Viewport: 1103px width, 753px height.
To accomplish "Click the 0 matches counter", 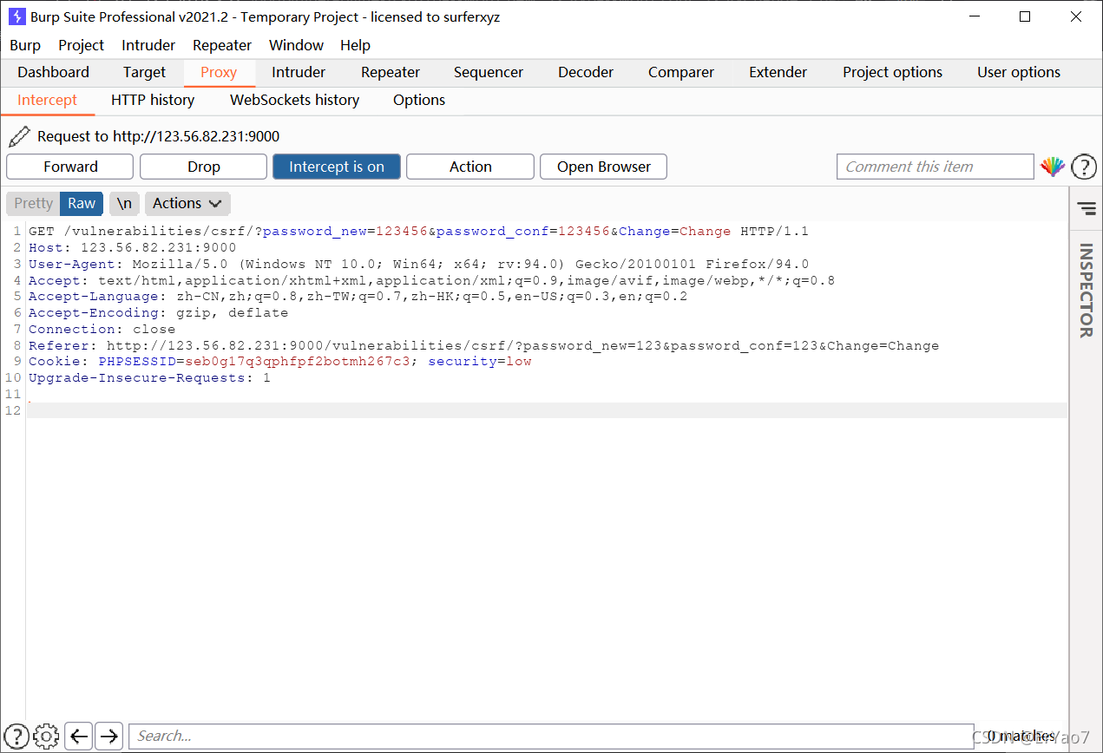I will 1021,736.
